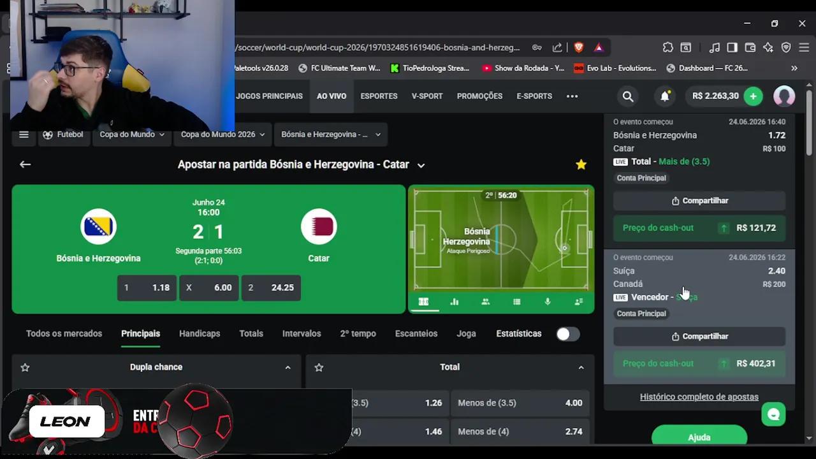Viewport: 816px width, 459px height.
Task: Favorite the Total market star
Action: click(x=319, y=367)
